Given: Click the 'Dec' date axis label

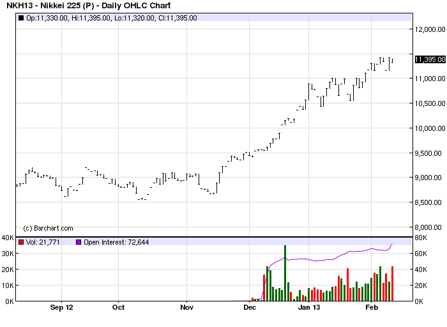Looking at the screenshot, I should coord(250,307).
